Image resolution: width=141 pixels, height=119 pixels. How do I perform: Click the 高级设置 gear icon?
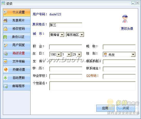click(x=6, y=53)
